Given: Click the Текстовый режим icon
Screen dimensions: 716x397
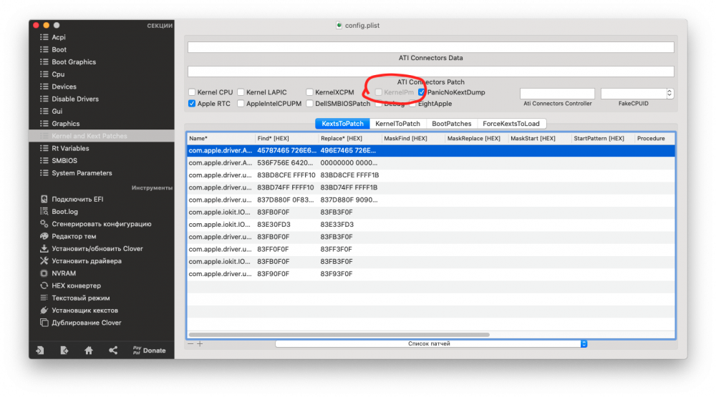Looking at the screenshot, I should point(44,298).
